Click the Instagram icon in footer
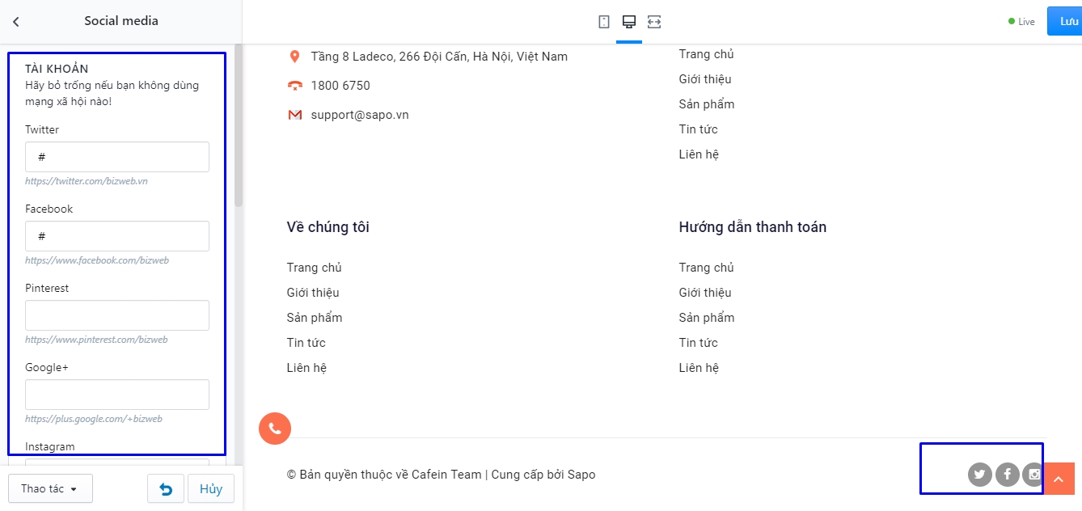 pos(1033,475)
